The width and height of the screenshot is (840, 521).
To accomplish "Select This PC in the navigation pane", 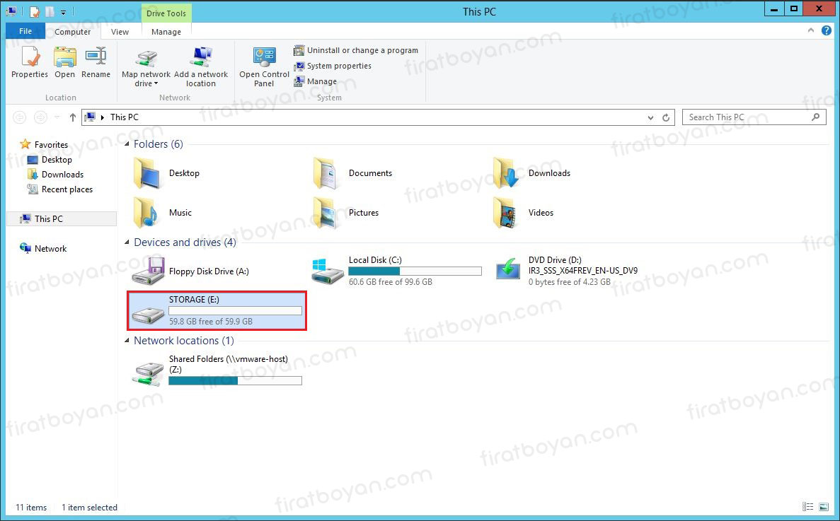I will point(61,218).
